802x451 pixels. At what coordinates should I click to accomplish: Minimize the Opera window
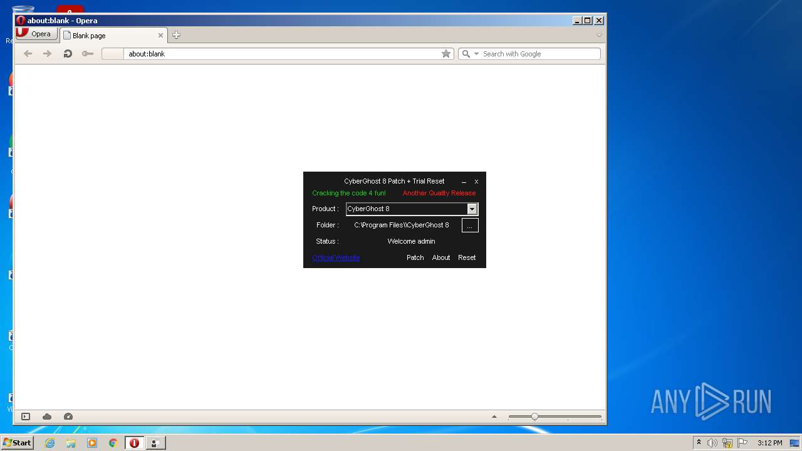[x=577, y=21]
